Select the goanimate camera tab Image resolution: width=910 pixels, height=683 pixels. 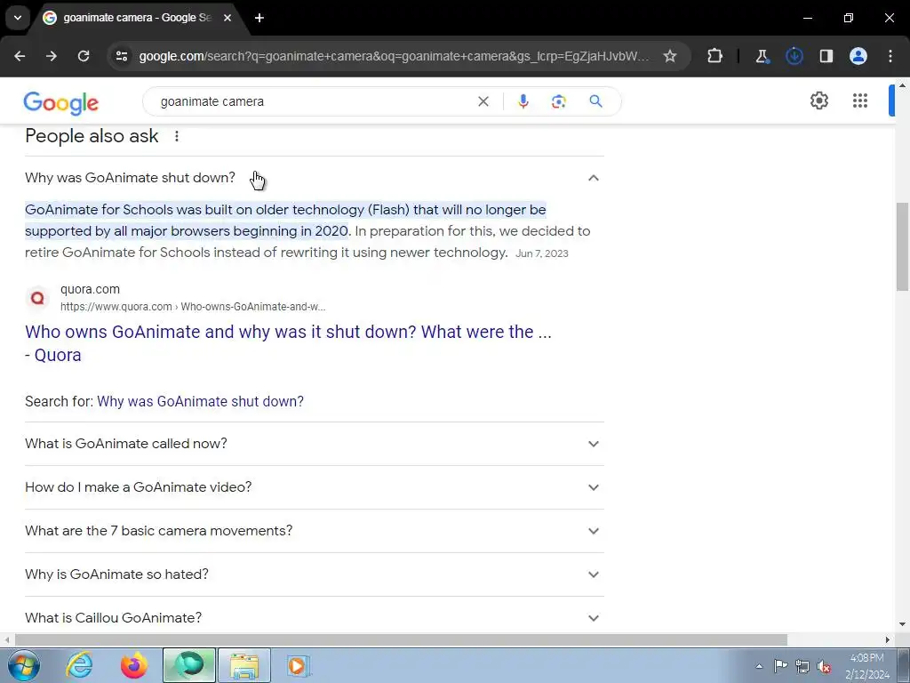point(136,18)
